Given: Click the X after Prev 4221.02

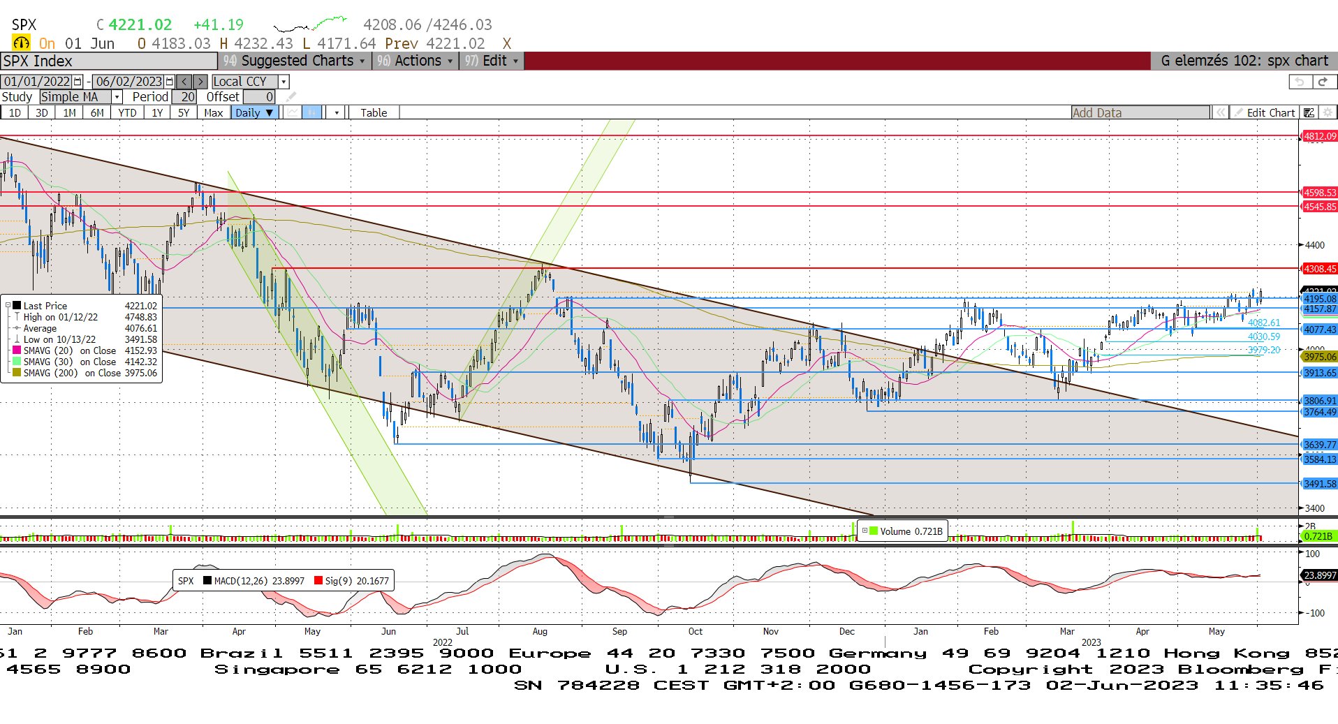Looking at the screenshot, I should point(507,43).
